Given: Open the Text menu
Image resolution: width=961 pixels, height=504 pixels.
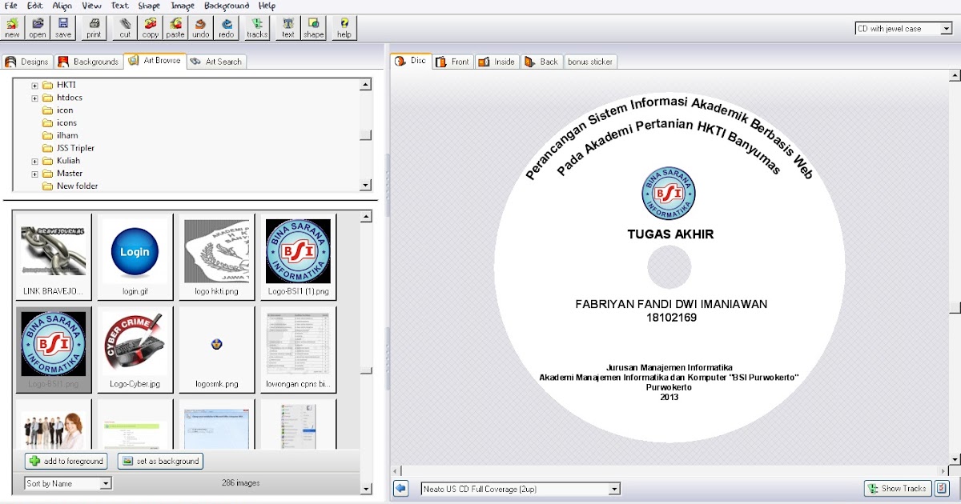Looking at the screenshot, I should pyautogui.click(x=119, y=6).
